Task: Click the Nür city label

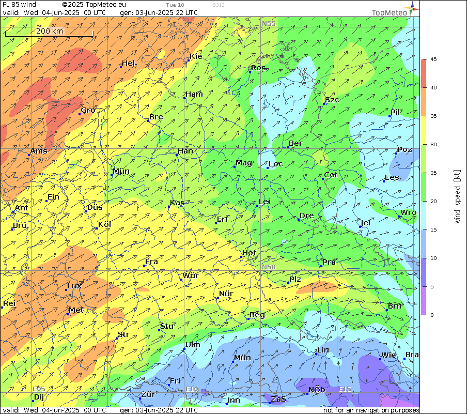Action: [226, 294]
